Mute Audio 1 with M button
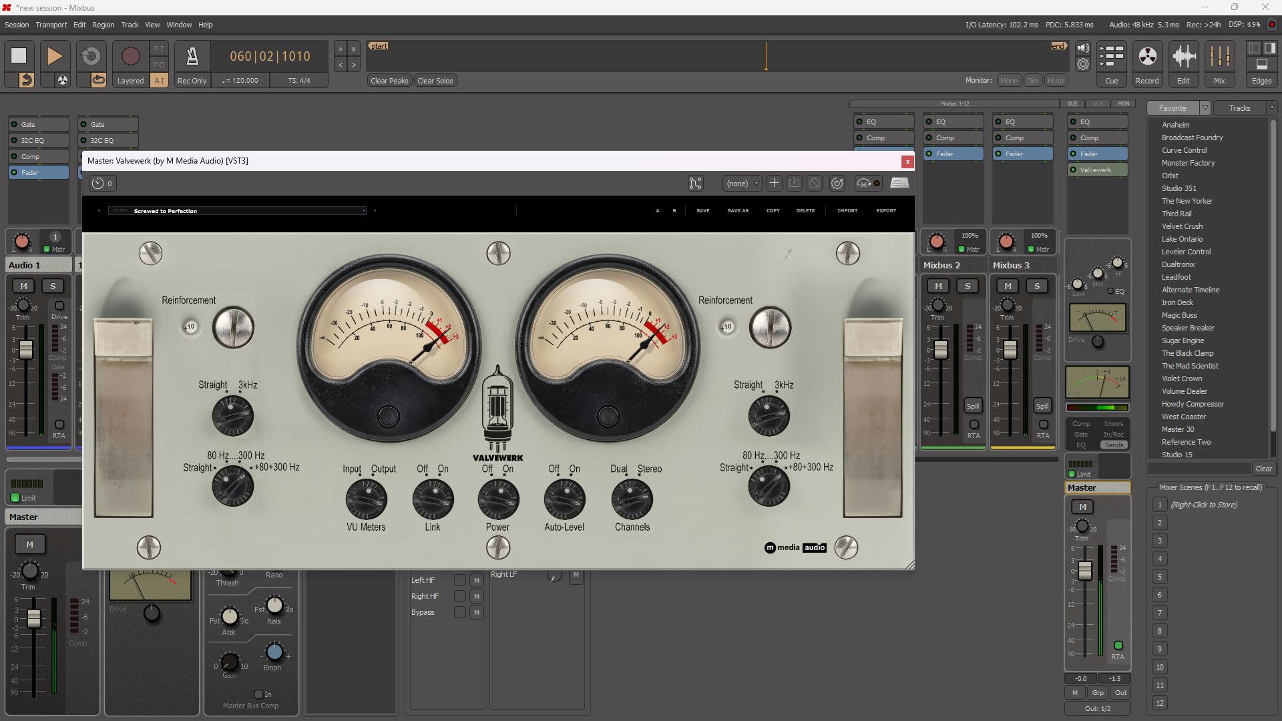1282x721 pixels. (23, 286)
